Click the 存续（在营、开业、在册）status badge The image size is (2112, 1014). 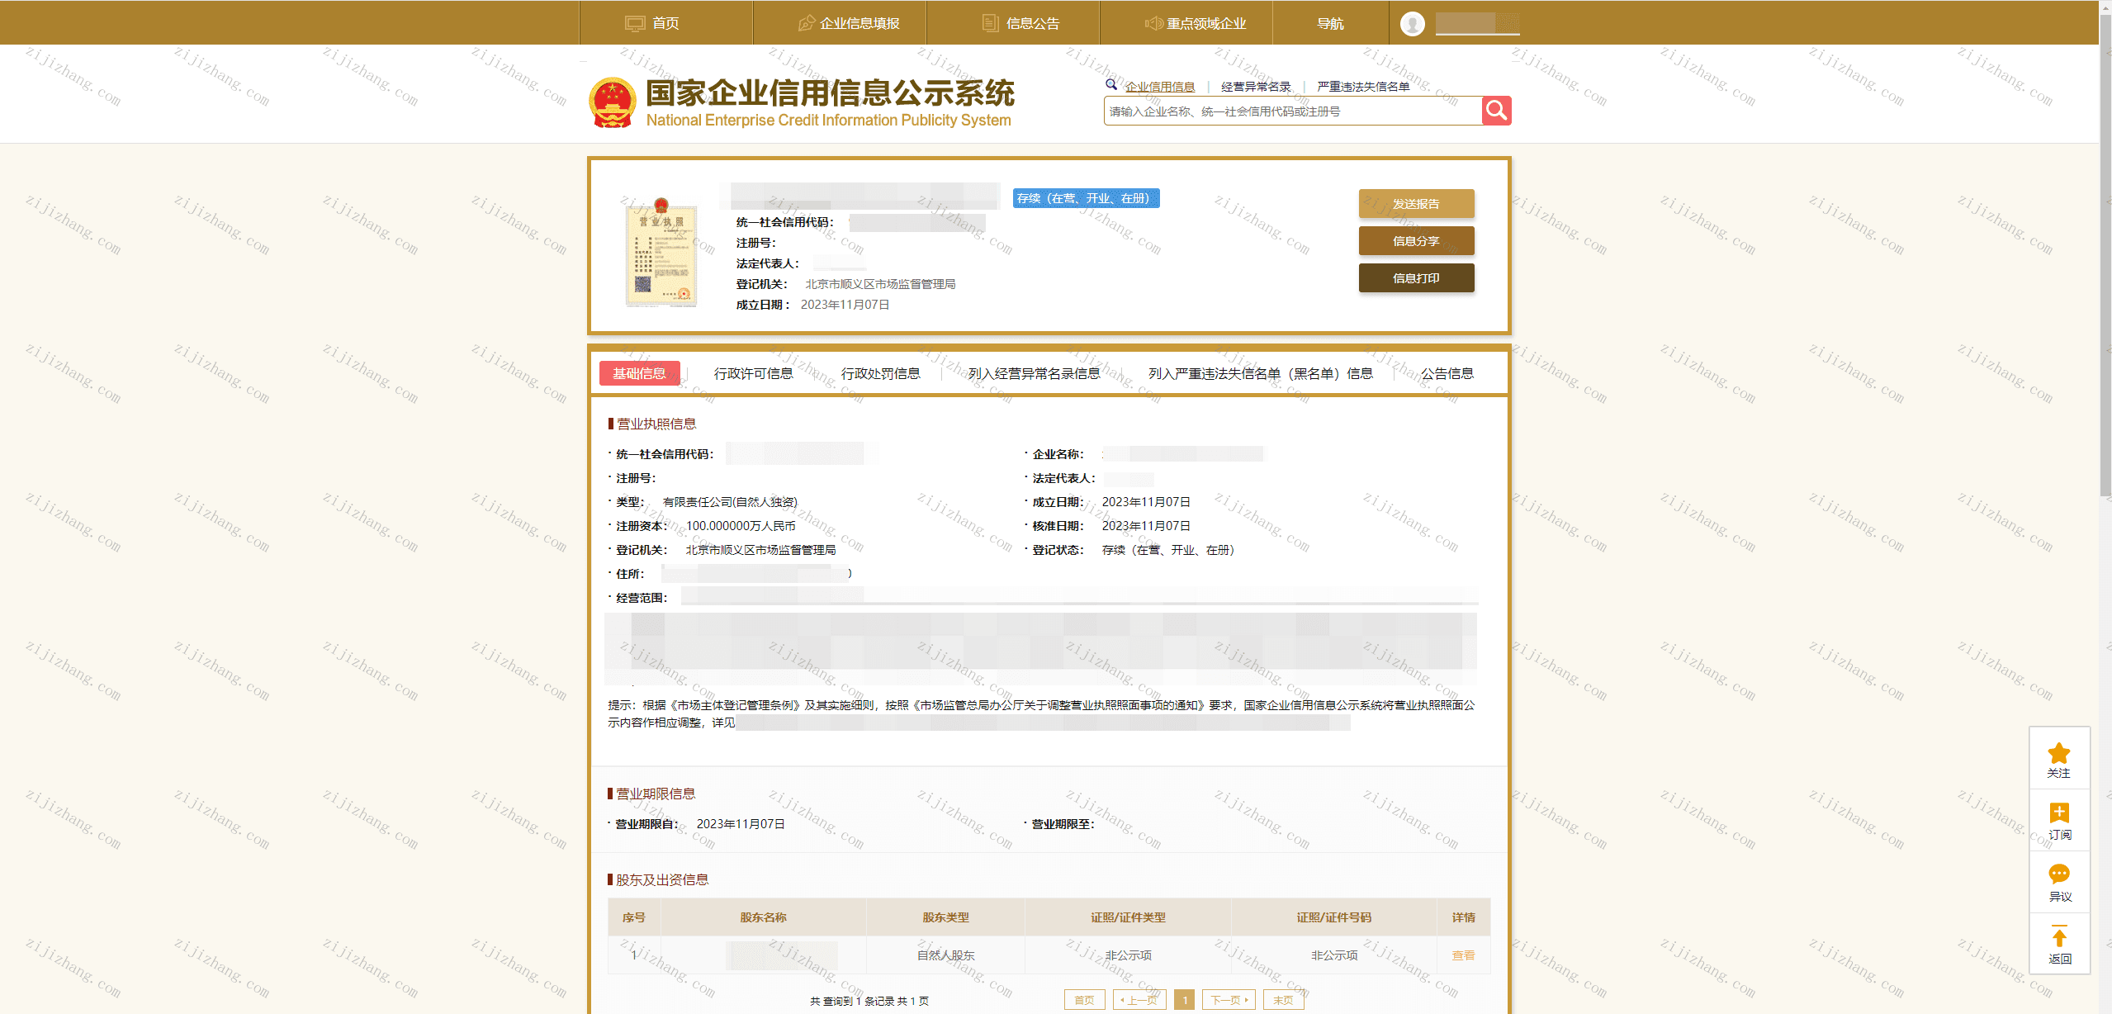[1086, 198]
